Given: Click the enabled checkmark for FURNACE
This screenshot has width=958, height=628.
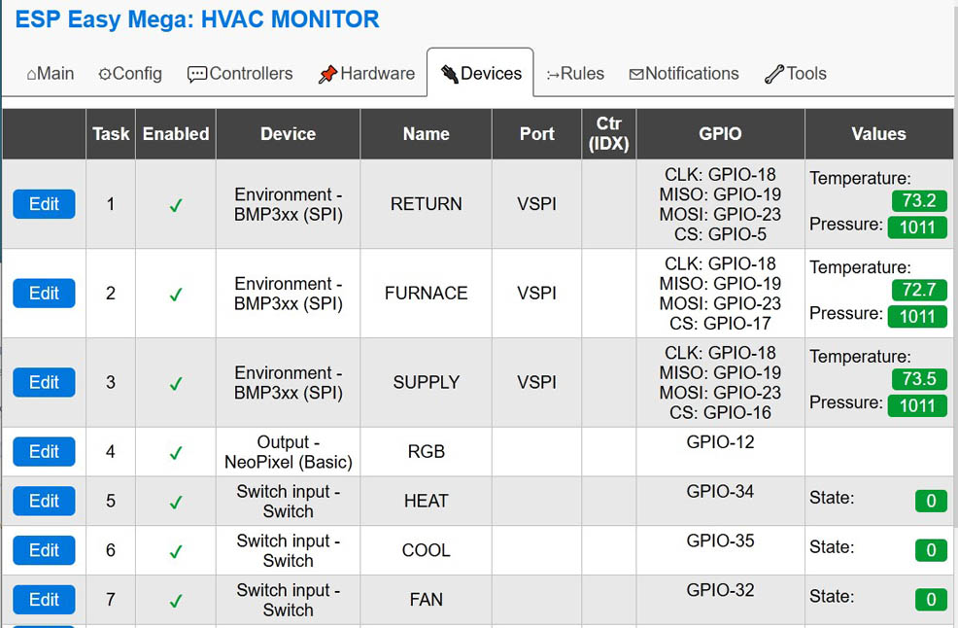Looking at the screenshot, I should pyautogui.click(x=176, y=295).
